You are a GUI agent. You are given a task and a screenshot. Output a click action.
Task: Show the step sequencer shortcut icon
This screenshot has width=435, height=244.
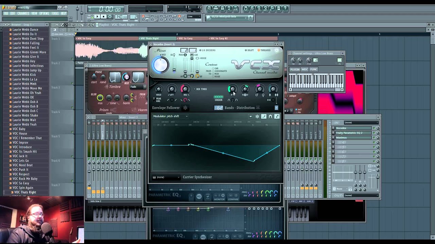point(216,8)
